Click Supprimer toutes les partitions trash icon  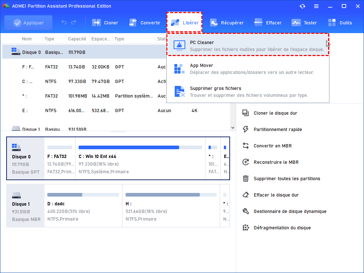pos(245,178)
